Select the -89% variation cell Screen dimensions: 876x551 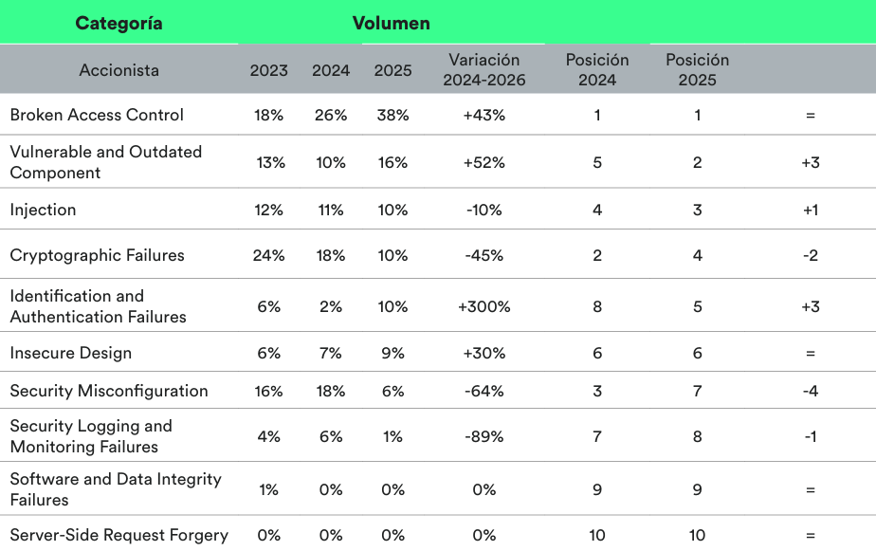coord(484,436)
